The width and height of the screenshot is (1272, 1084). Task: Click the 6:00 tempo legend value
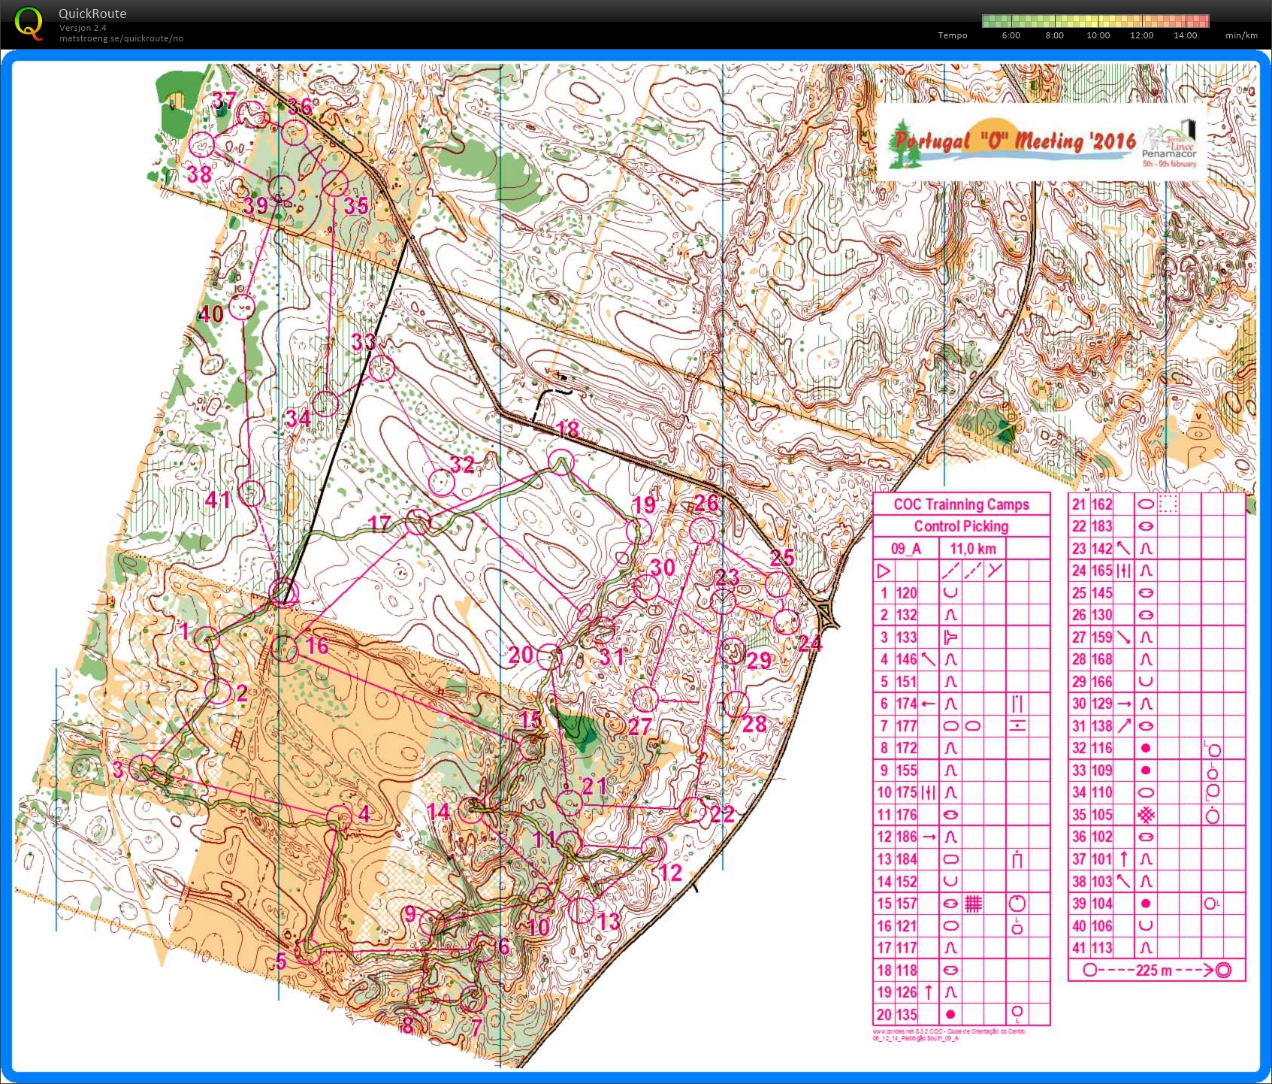point(1011,35)
